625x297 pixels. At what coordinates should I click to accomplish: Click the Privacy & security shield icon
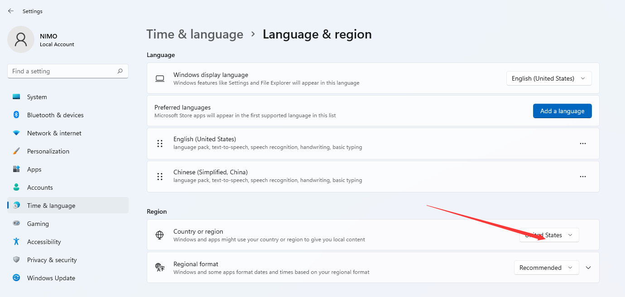point(16,260)
